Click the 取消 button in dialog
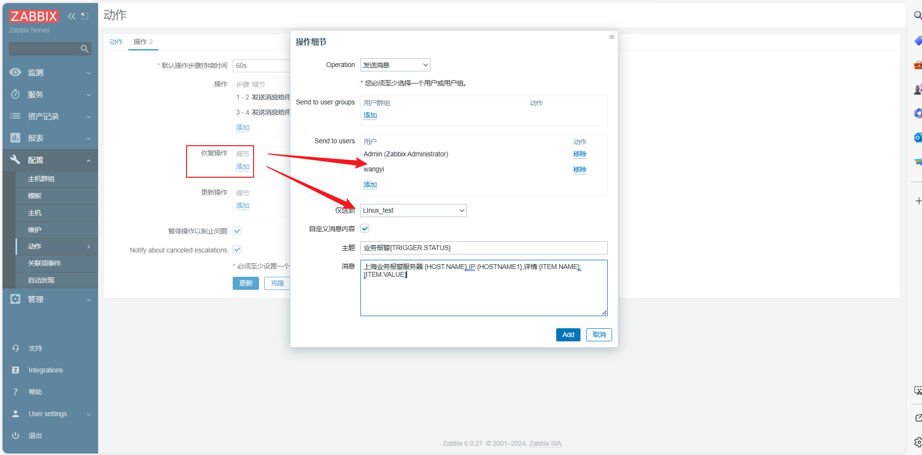Viewport: 922px width, 455px height. pyautogui.click(x=599, y=335)
